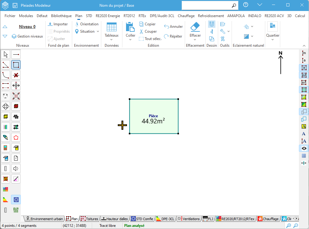Toggle room area m² display
The height and width of the screenshot is (229, 309).
pos(304,75)
